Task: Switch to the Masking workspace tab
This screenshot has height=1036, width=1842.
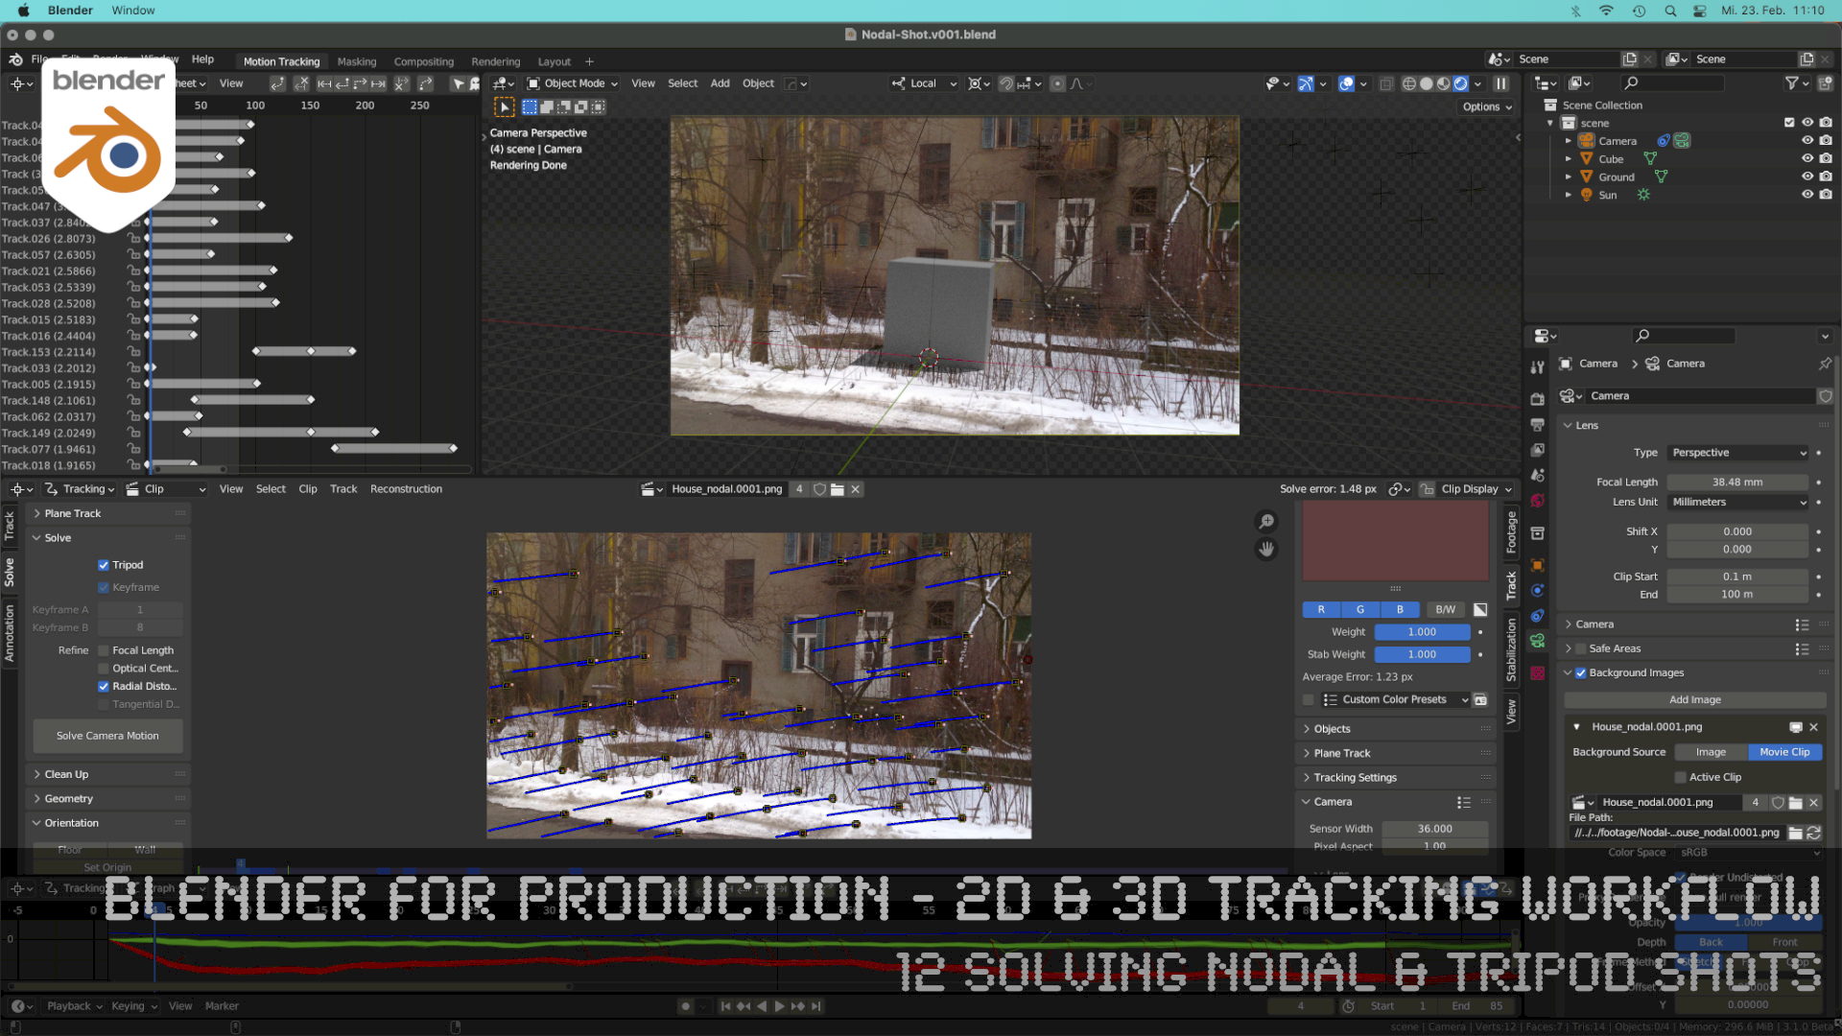Action: coord(356,60)
